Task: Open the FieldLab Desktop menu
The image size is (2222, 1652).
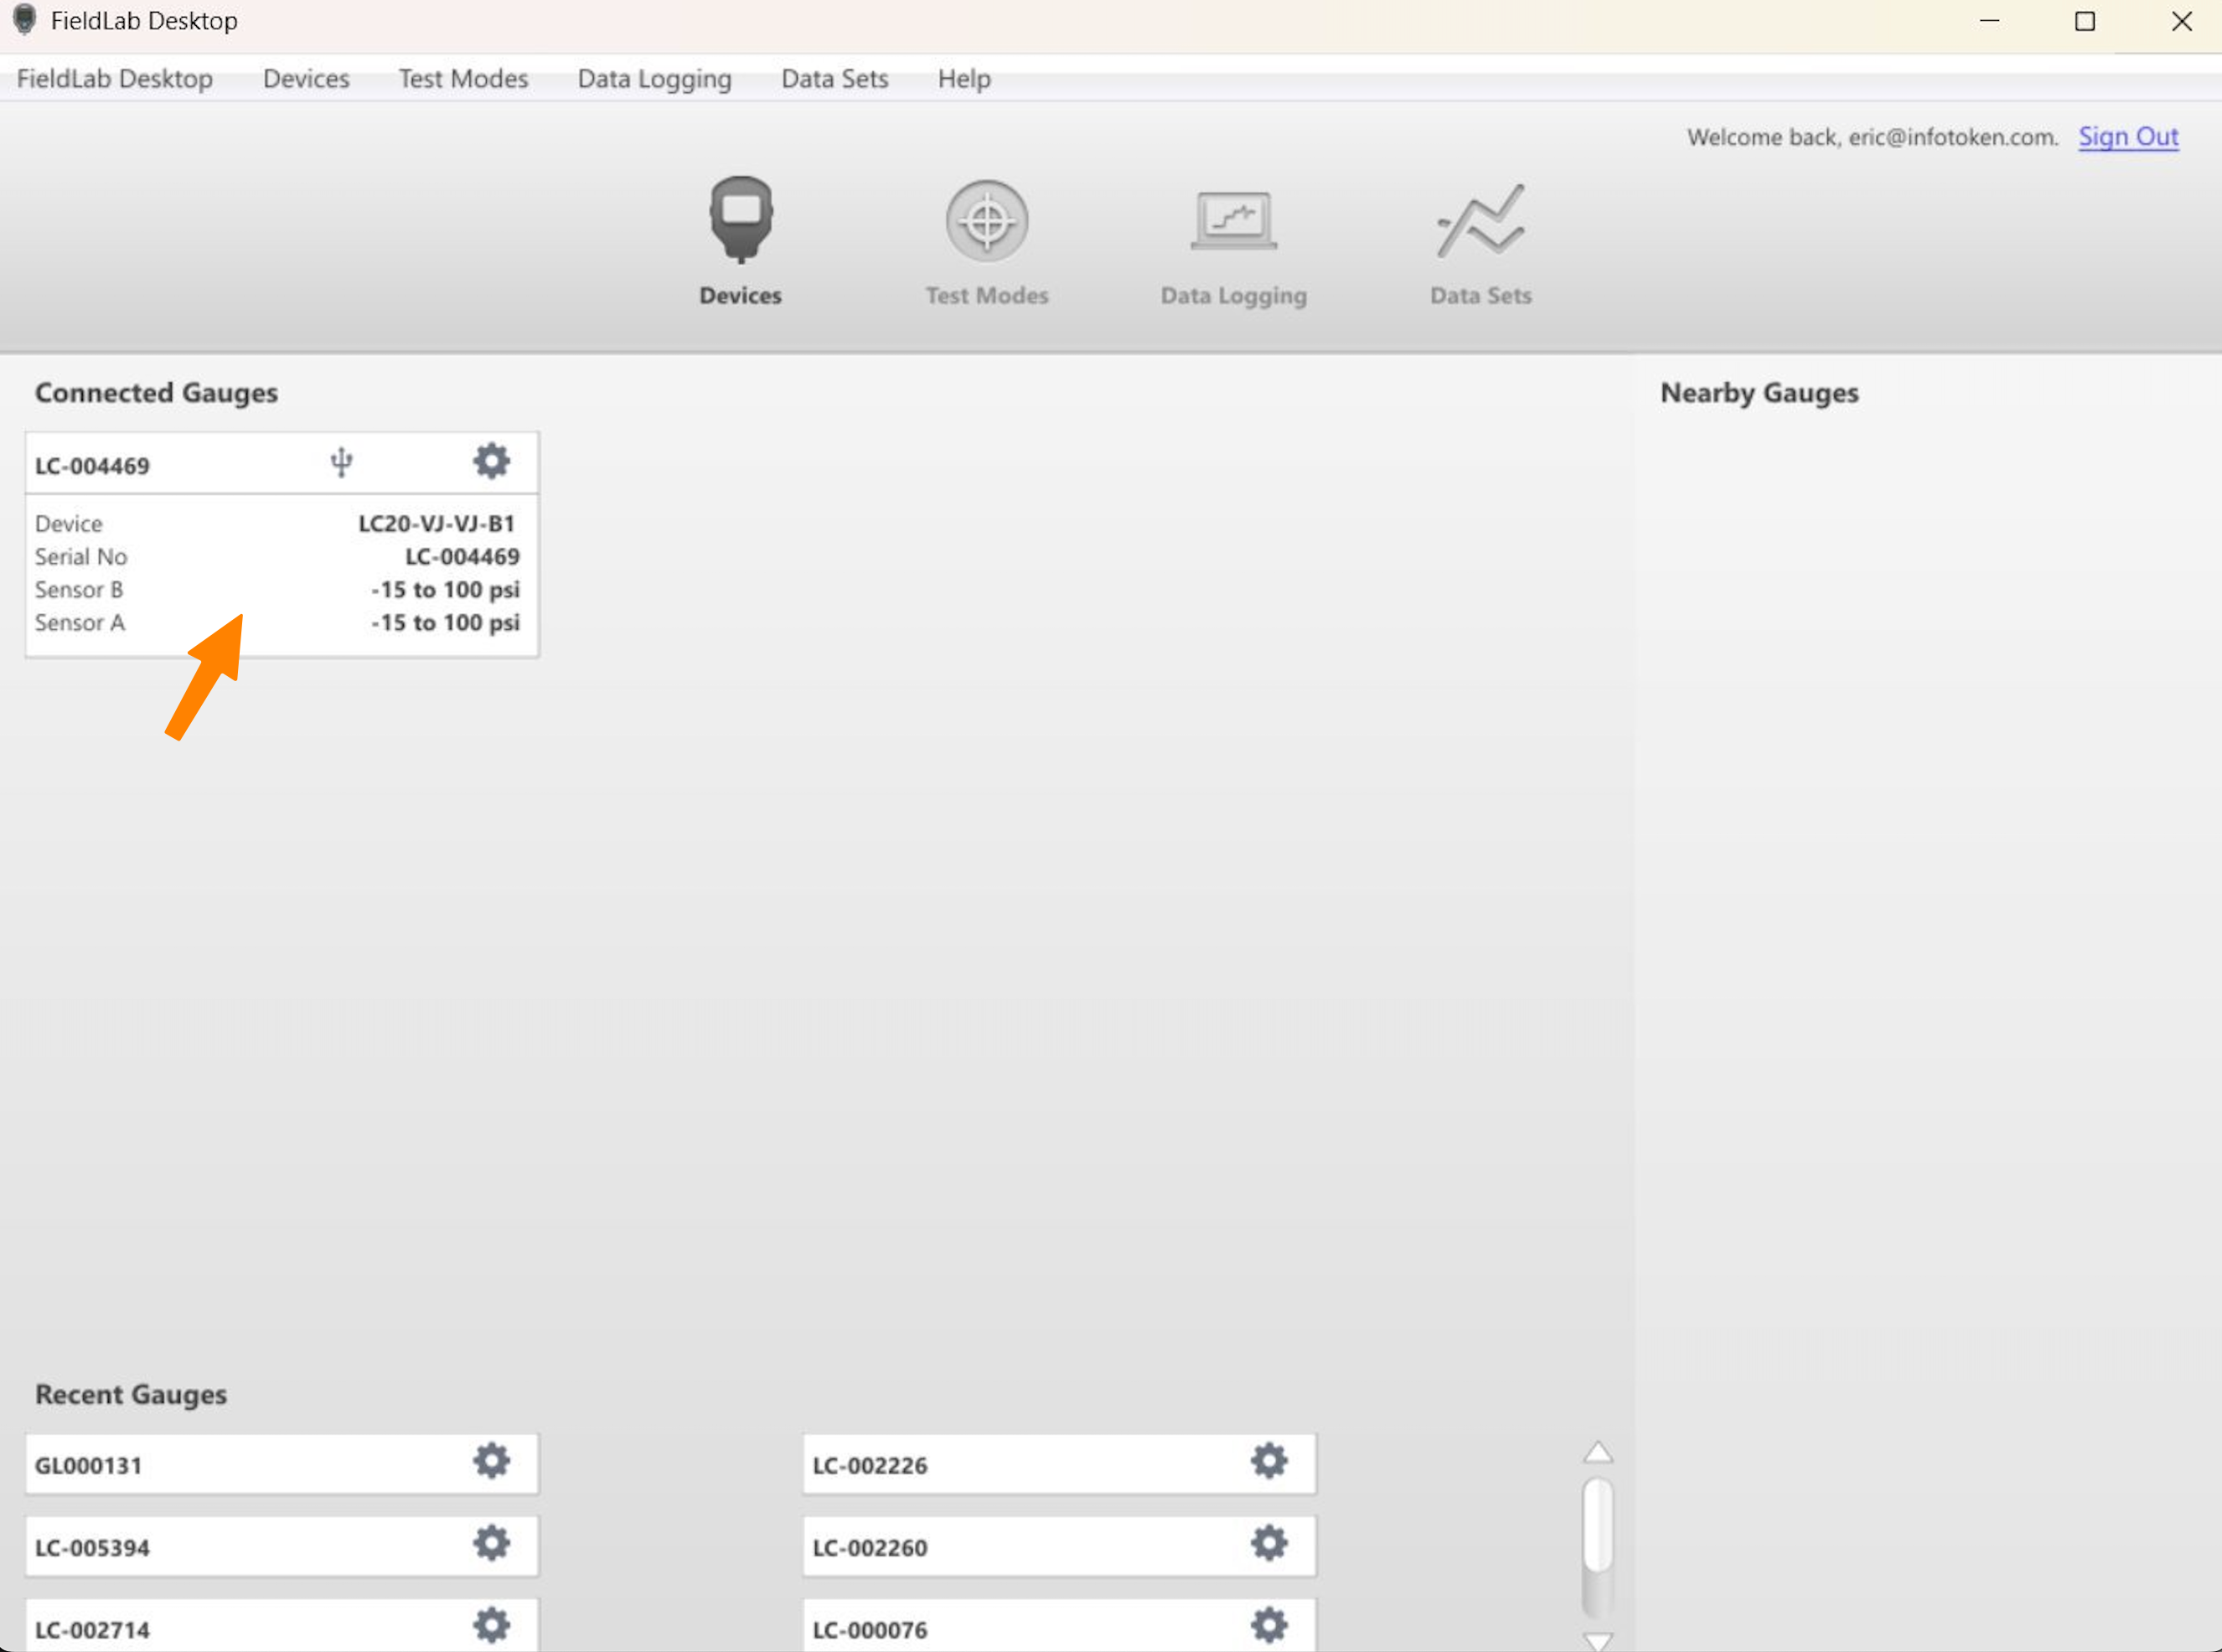Action: (x=115, y=79)
